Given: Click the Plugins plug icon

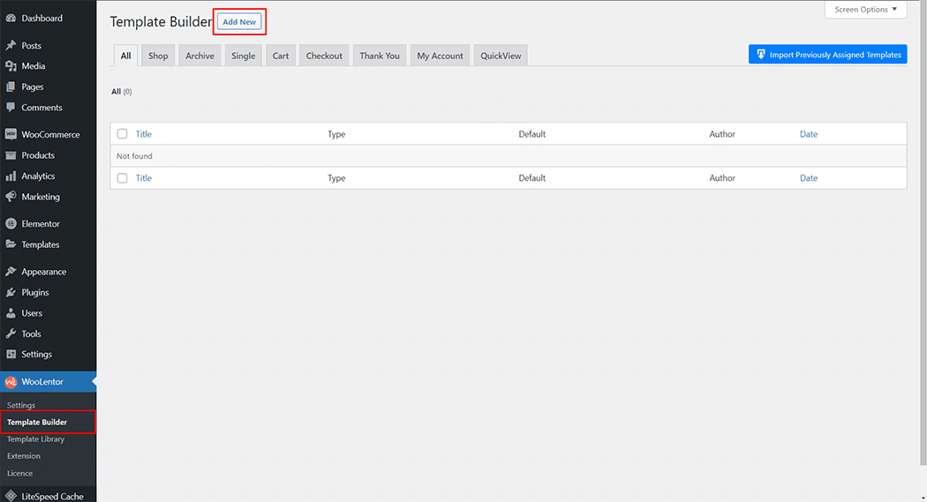Looking at the screenshot, I should click(x=11, y=292).
